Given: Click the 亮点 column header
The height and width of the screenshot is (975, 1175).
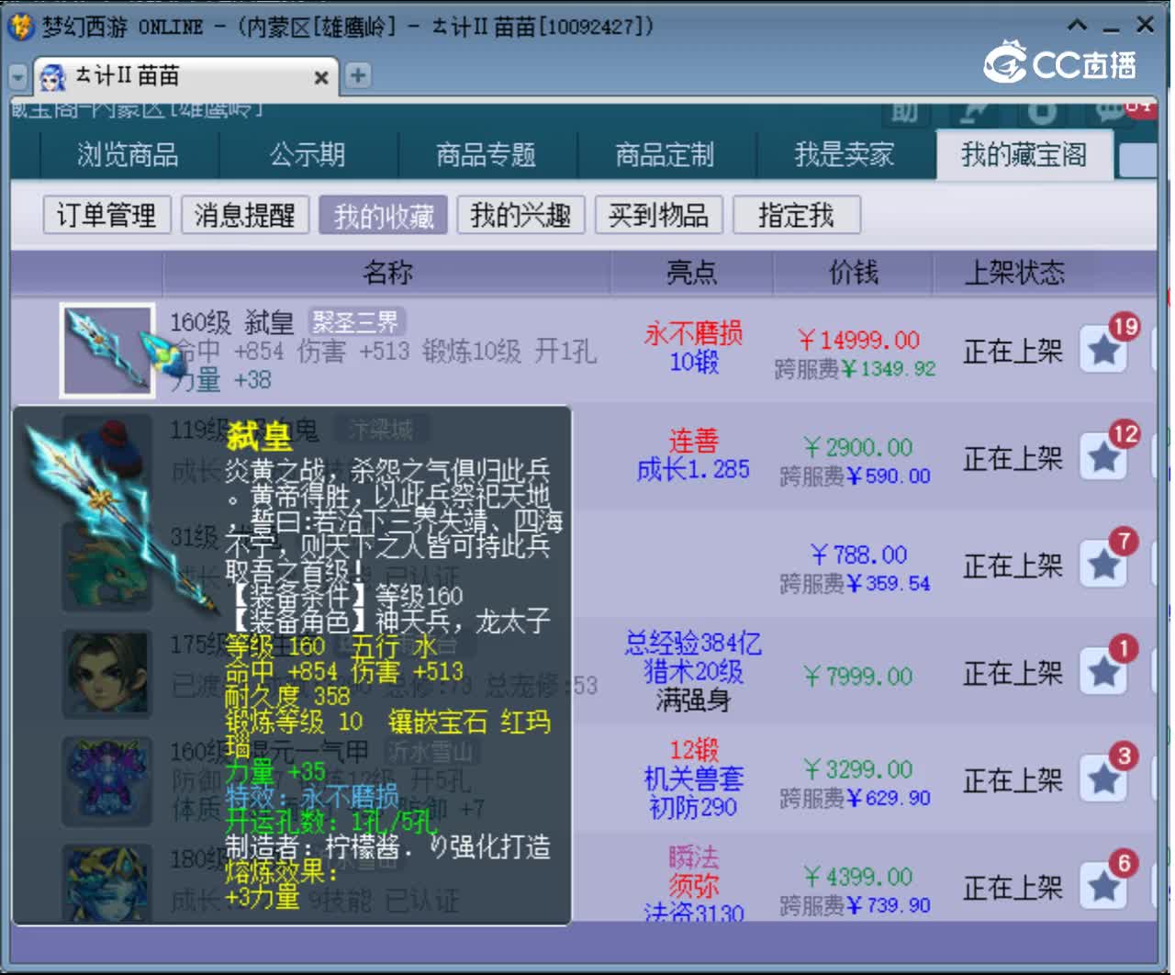Looking at the screenshot, I should click(693, 273).
